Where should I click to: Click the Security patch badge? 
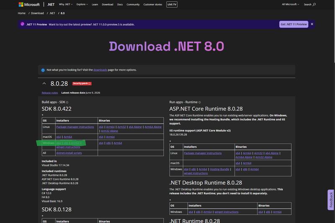[x=82, y=84]
